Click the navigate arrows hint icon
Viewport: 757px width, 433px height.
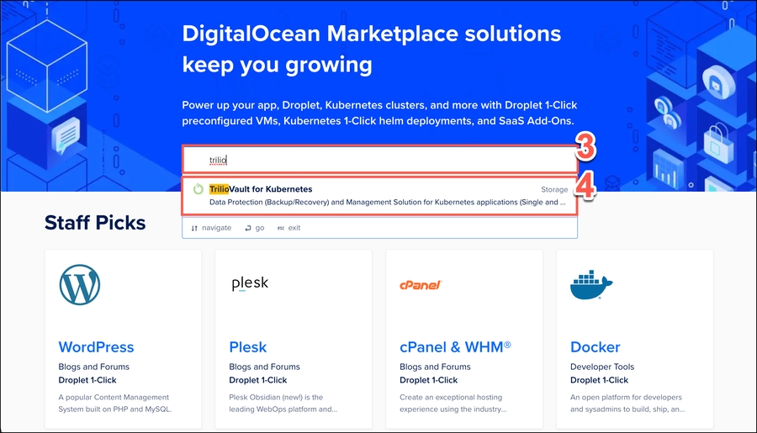(x=194, y=228)
